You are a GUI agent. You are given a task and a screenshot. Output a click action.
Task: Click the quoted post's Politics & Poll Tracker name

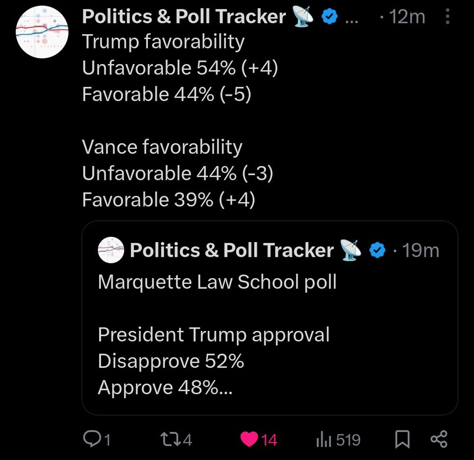[232, 250]
